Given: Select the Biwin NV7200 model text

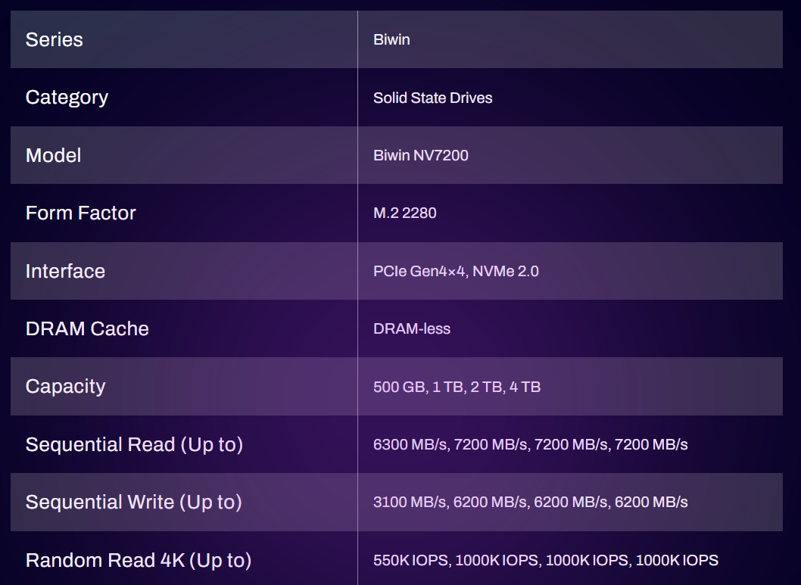Looking at the screenshot, I should coord(420,155).
